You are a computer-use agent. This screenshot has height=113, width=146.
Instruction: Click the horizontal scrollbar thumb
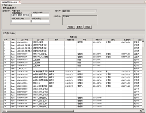(x=40, y=110)
